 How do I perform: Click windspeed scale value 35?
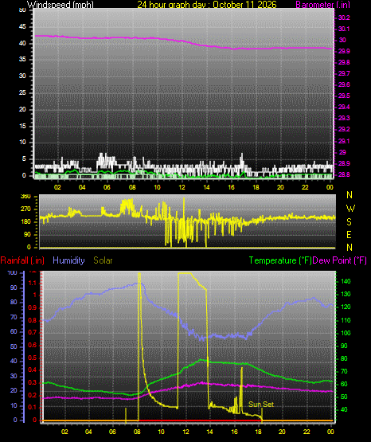22,60
